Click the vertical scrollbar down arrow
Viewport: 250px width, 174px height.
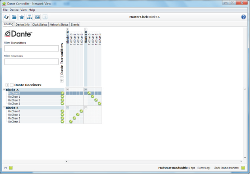pos(245,158)
